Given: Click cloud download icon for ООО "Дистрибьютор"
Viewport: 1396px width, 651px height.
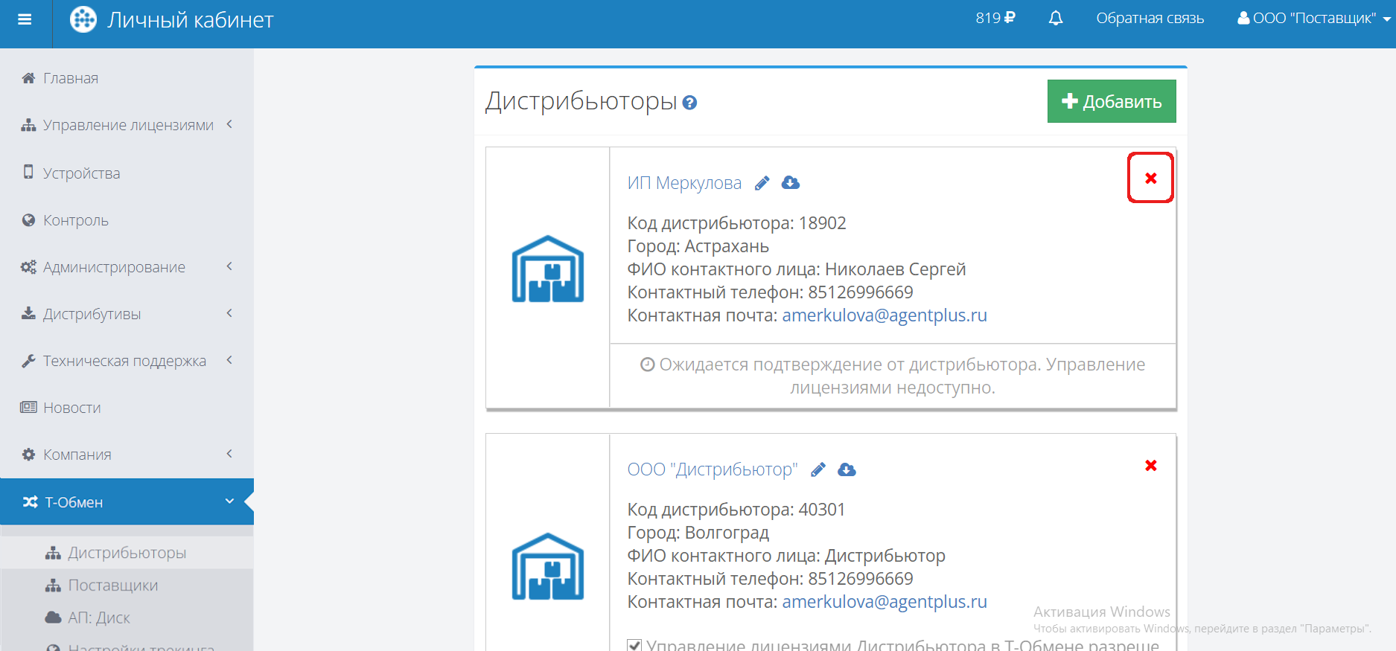Looking at the screenshot, I should coord(847,469).
